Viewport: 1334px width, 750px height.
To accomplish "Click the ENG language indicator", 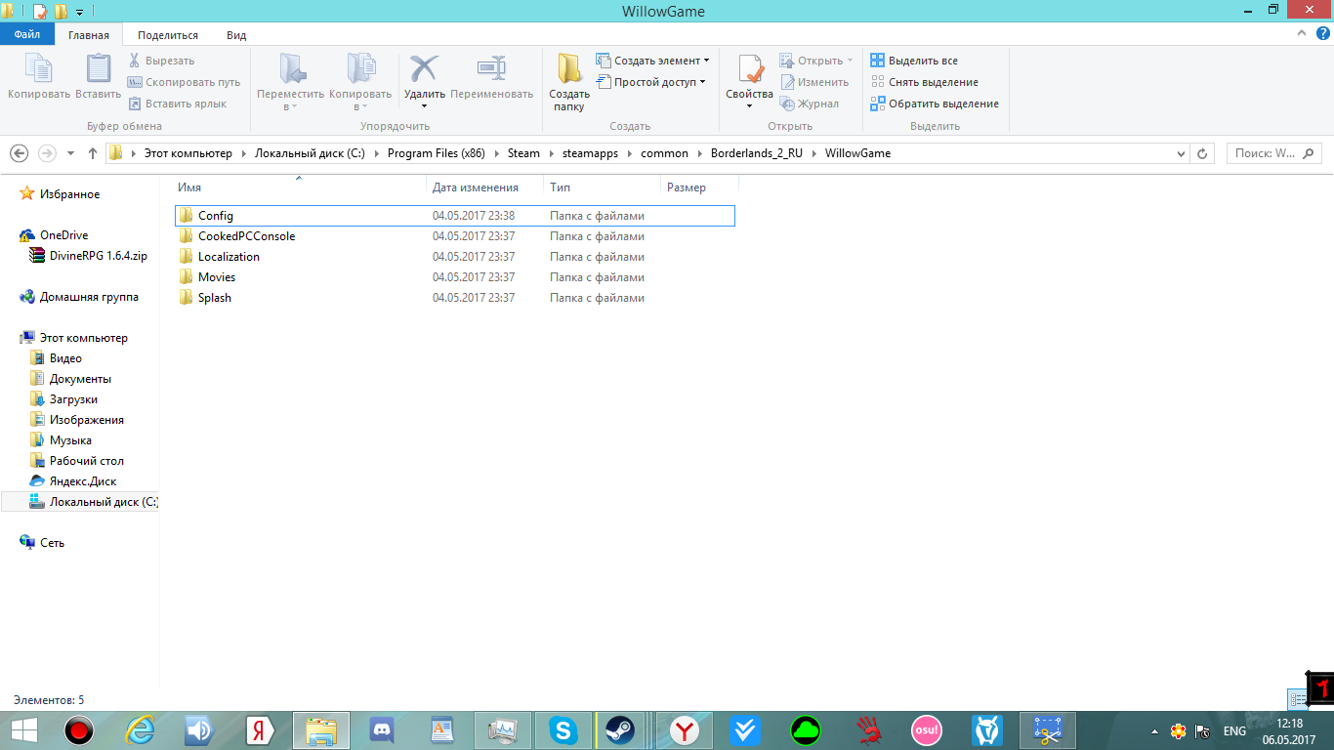I will tap(1234, 731).
